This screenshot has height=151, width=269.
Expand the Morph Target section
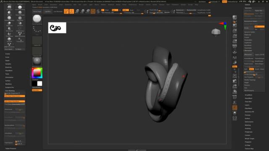click(249, 139)
